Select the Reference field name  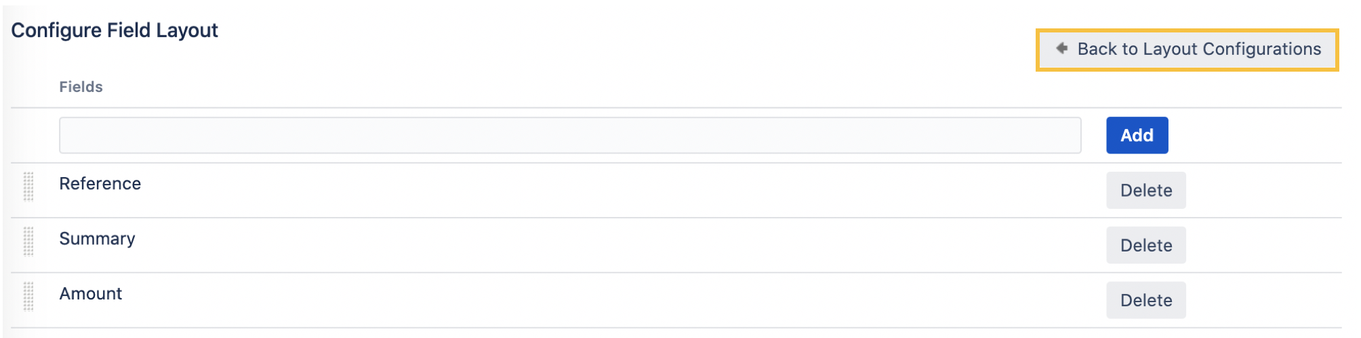coord(100,184)
